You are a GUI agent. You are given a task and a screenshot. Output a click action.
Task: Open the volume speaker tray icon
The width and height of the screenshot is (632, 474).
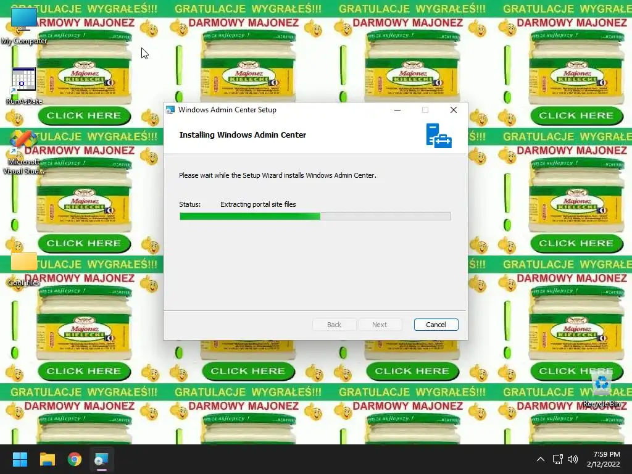tap(573, 459)
